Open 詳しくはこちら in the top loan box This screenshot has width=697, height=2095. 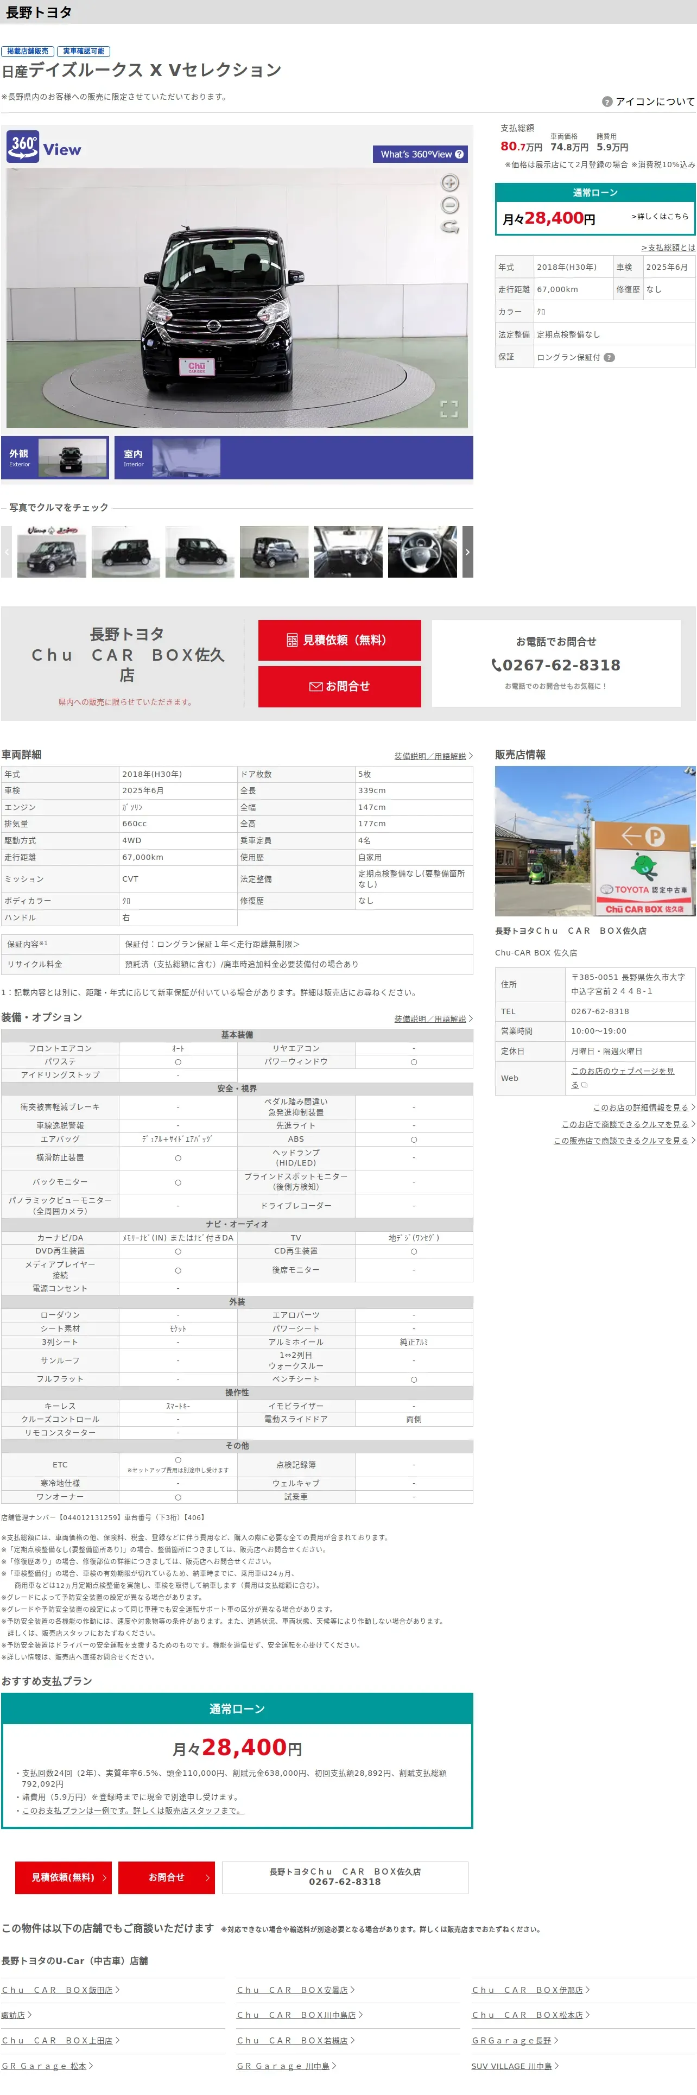coord(660,216)
